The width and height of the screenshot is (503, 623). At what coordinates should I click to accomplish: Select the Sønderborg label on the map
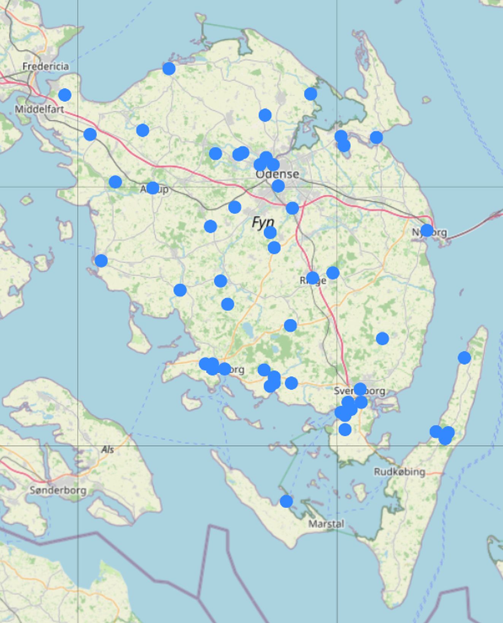58,490
